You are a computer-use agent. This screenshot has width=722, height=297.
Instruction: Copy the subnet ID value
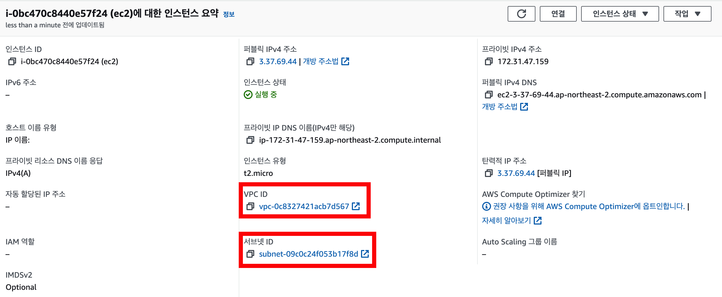click(x=250, y=254)
